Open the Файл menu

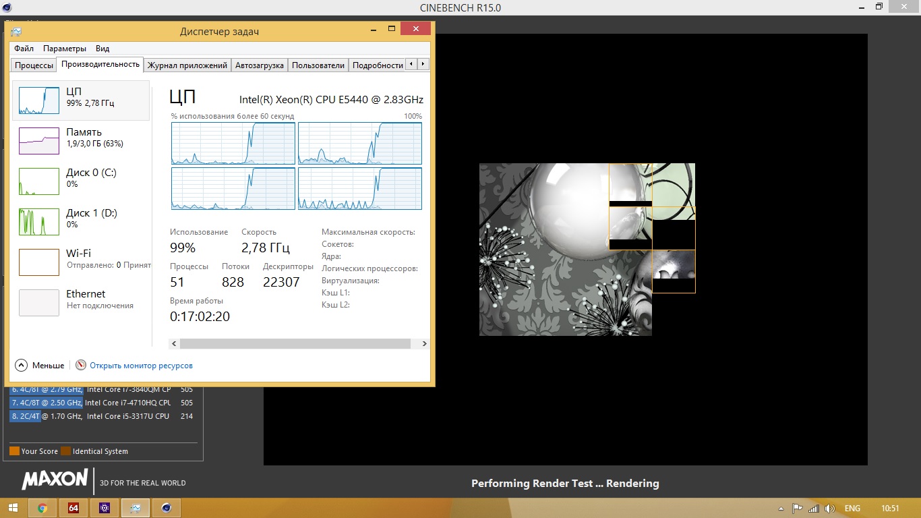[24, 49]
